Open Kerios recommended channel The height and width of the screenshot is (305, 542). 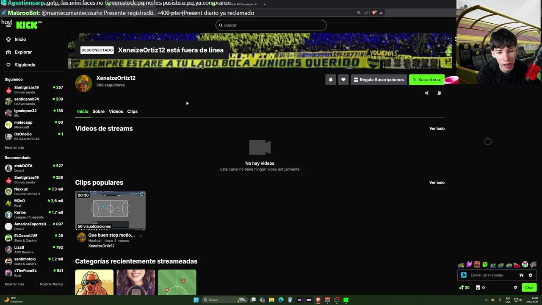coord(34,215)
